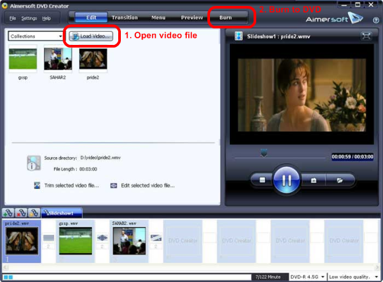Click the Load Video button

coord(91,36)
